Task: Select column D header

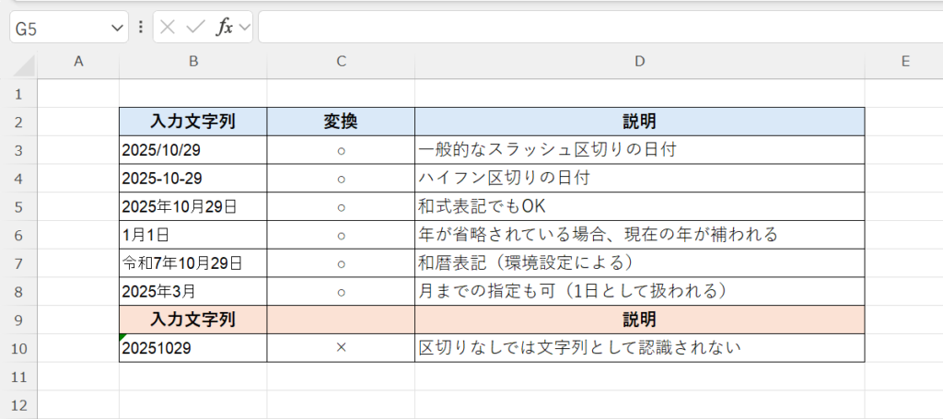Action: coord(639,62)
